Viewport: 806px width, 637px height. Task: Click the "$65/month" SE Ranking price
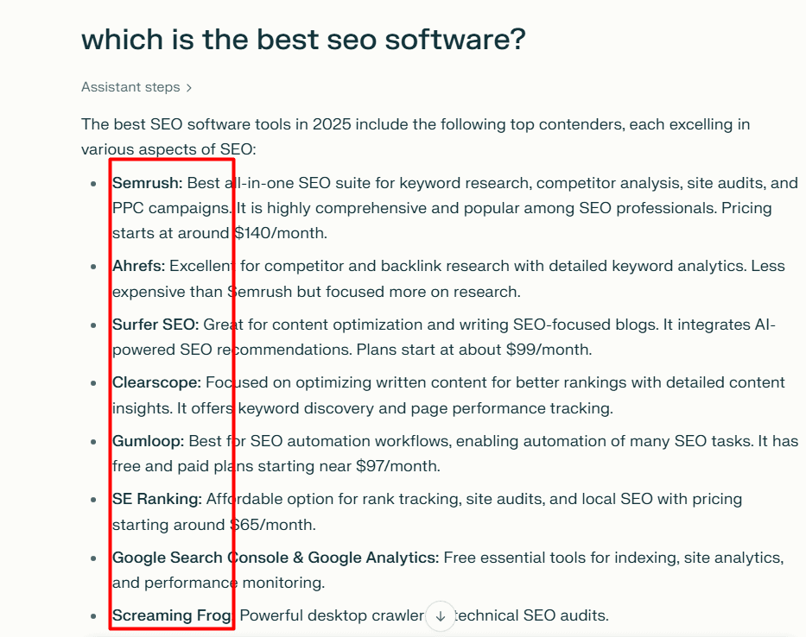272,525
